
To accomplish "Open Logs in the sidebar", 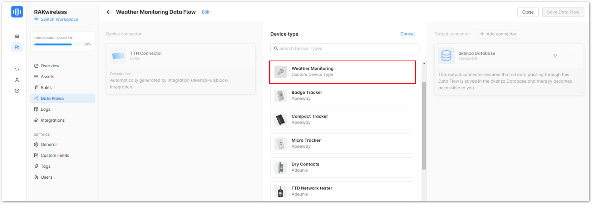I will tap(63, 109).
